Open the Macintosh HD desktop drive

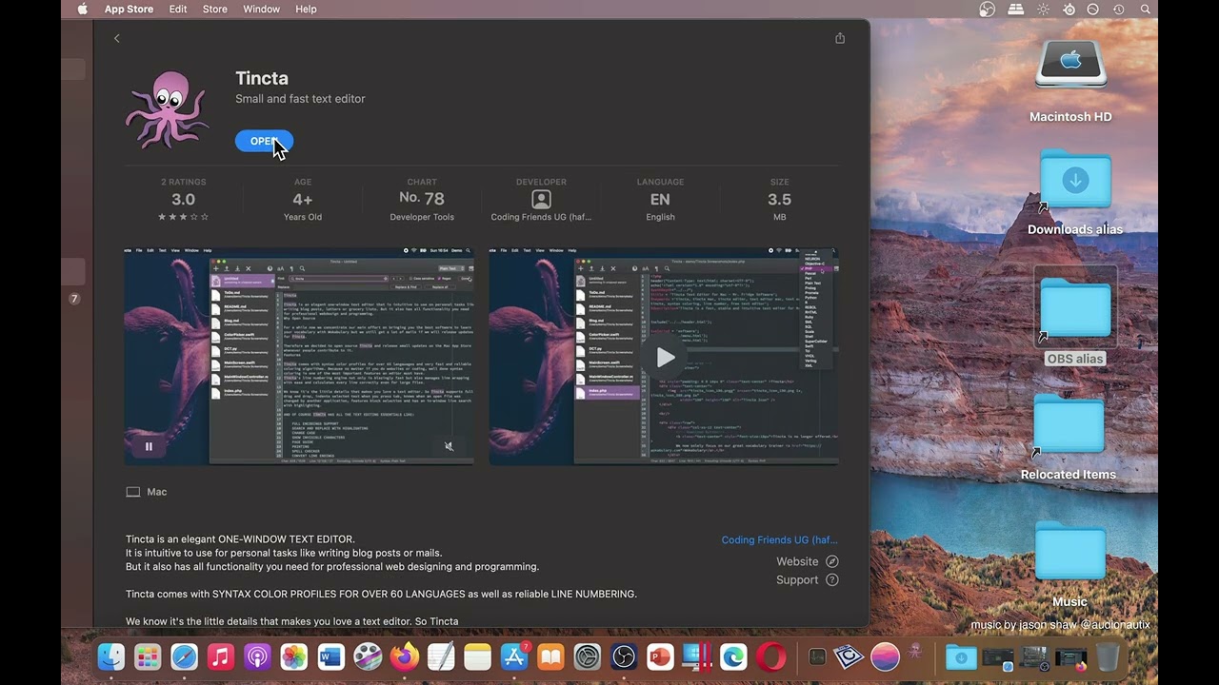point(1070,67)
